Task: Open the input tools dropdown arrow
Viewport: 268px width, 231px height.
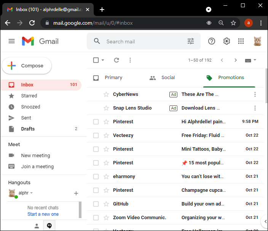Action: click(x=255, y=60)
